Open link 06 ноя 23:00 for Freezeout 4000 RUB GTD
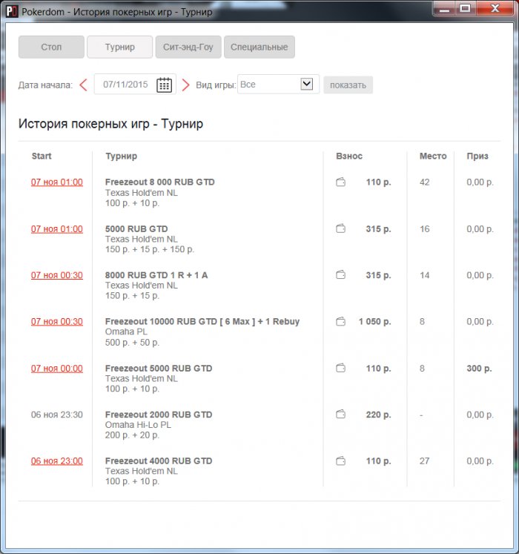 [x=57, y=461]
